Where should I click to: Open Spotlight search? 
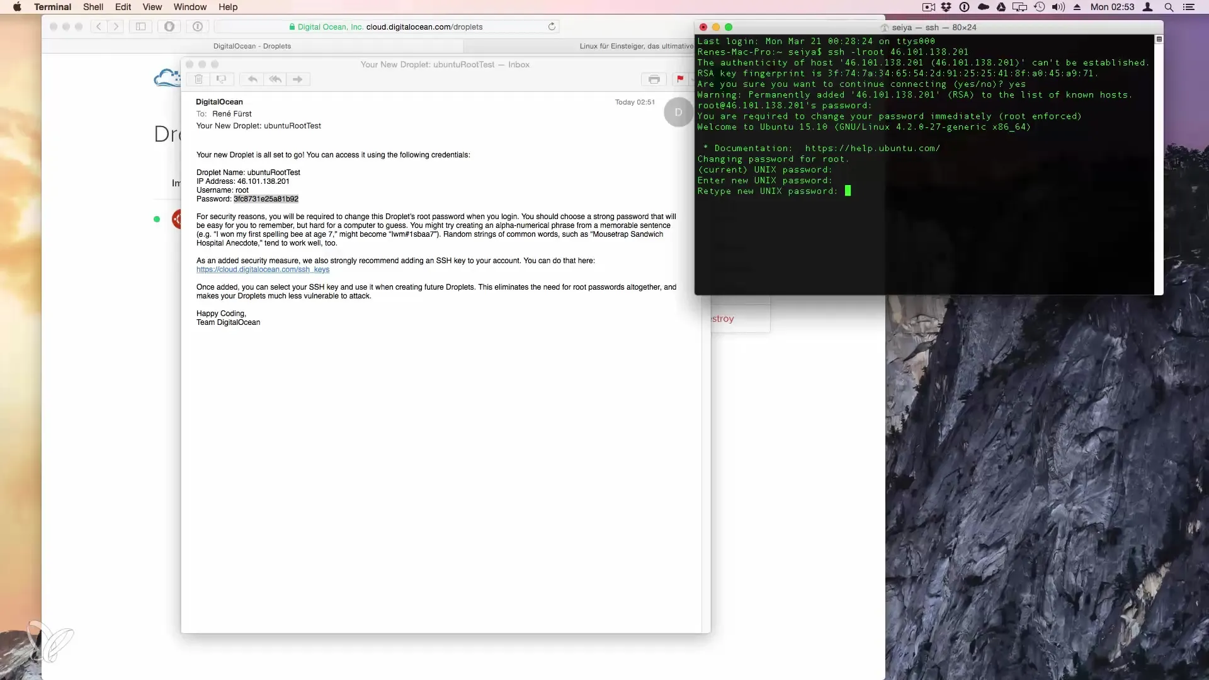1169,7
